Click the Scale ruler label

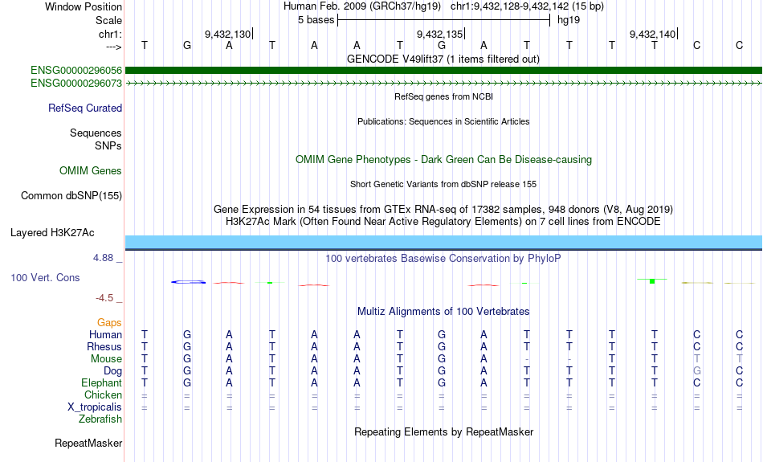(x=108, y=20)
